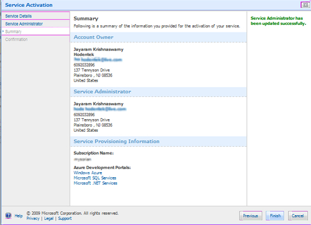Click the success message about Service Administrator
This screenshot has width=311, height=225.
pos(278,21)
